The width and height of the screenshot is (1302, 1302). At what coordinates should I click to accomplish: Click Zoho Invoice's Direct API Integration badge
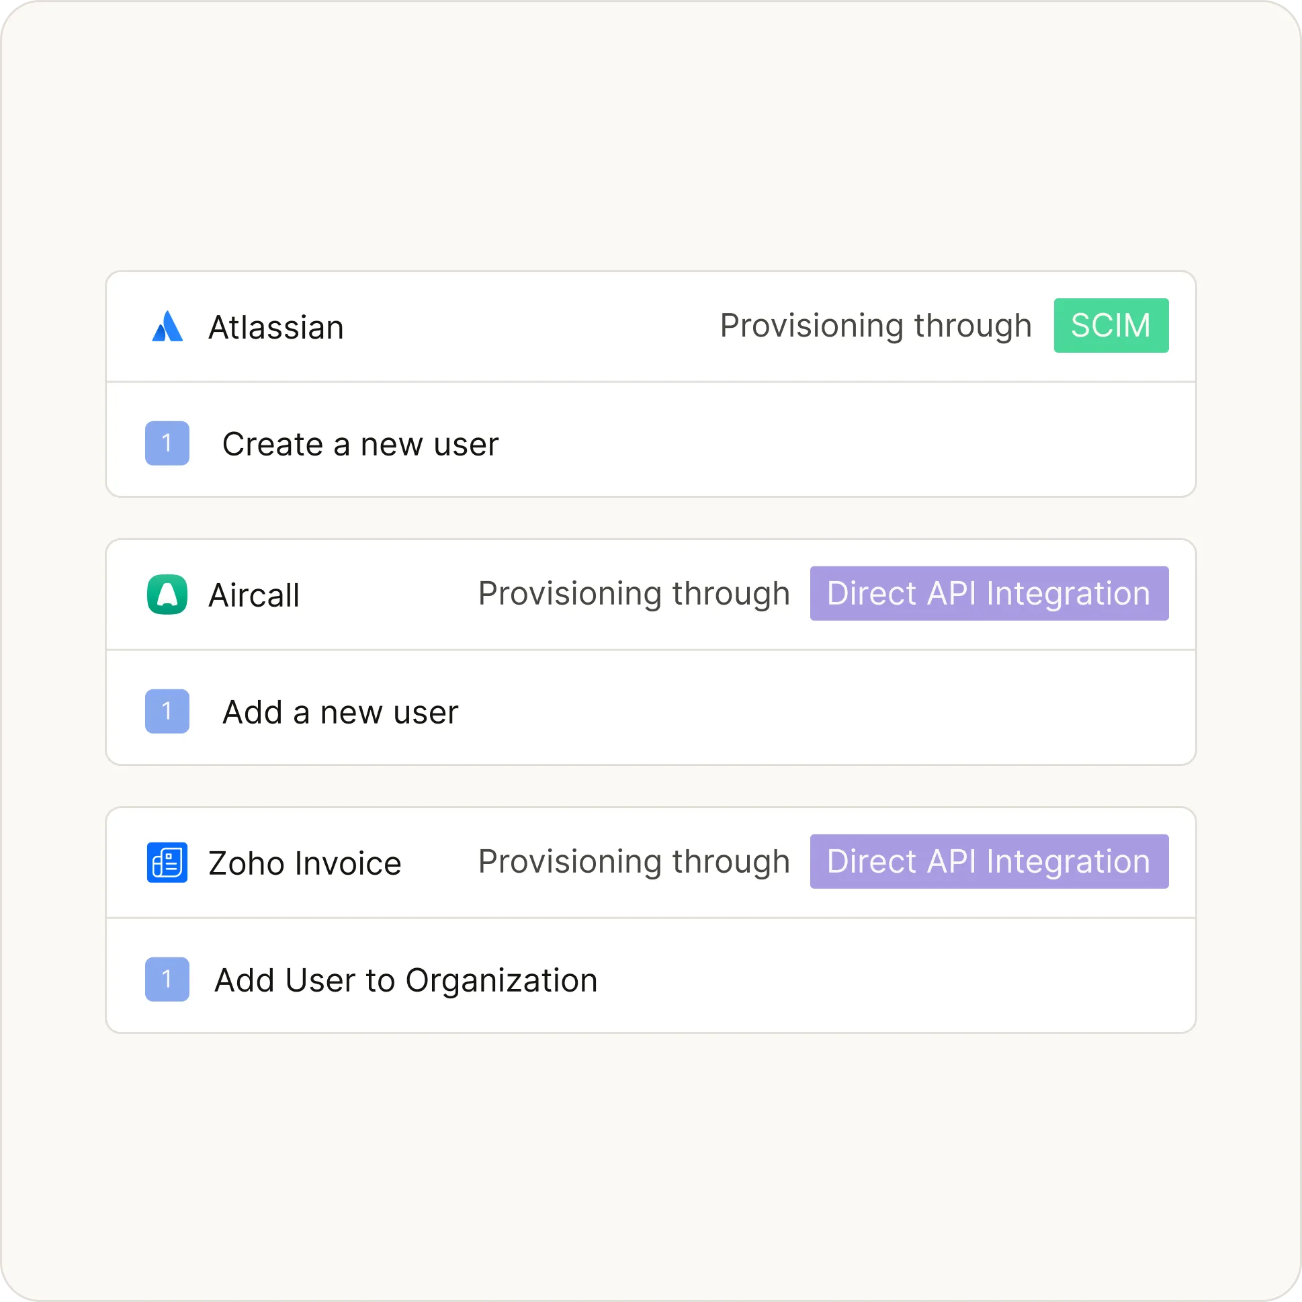(990, 862)
